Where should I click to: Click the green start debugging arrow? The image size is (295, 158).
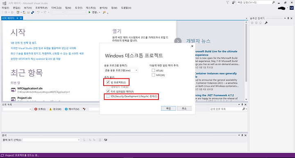pos(90,12)
